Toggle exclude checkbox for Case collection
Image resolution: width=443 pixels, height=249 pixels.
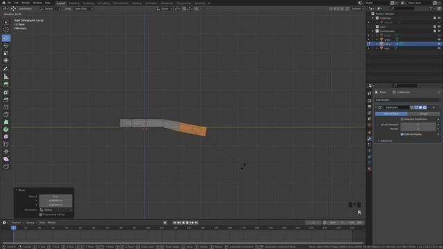435,27
